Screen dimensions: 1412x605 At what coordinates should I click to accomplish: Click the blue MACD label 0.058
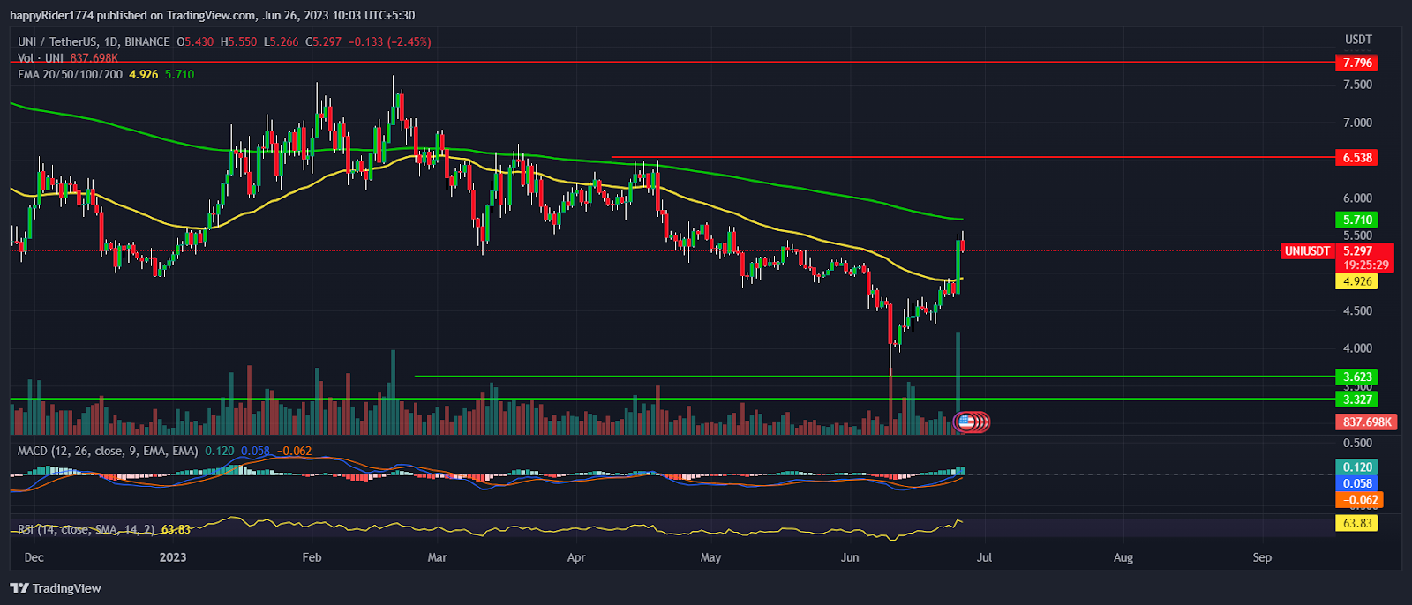(1357, 483)
